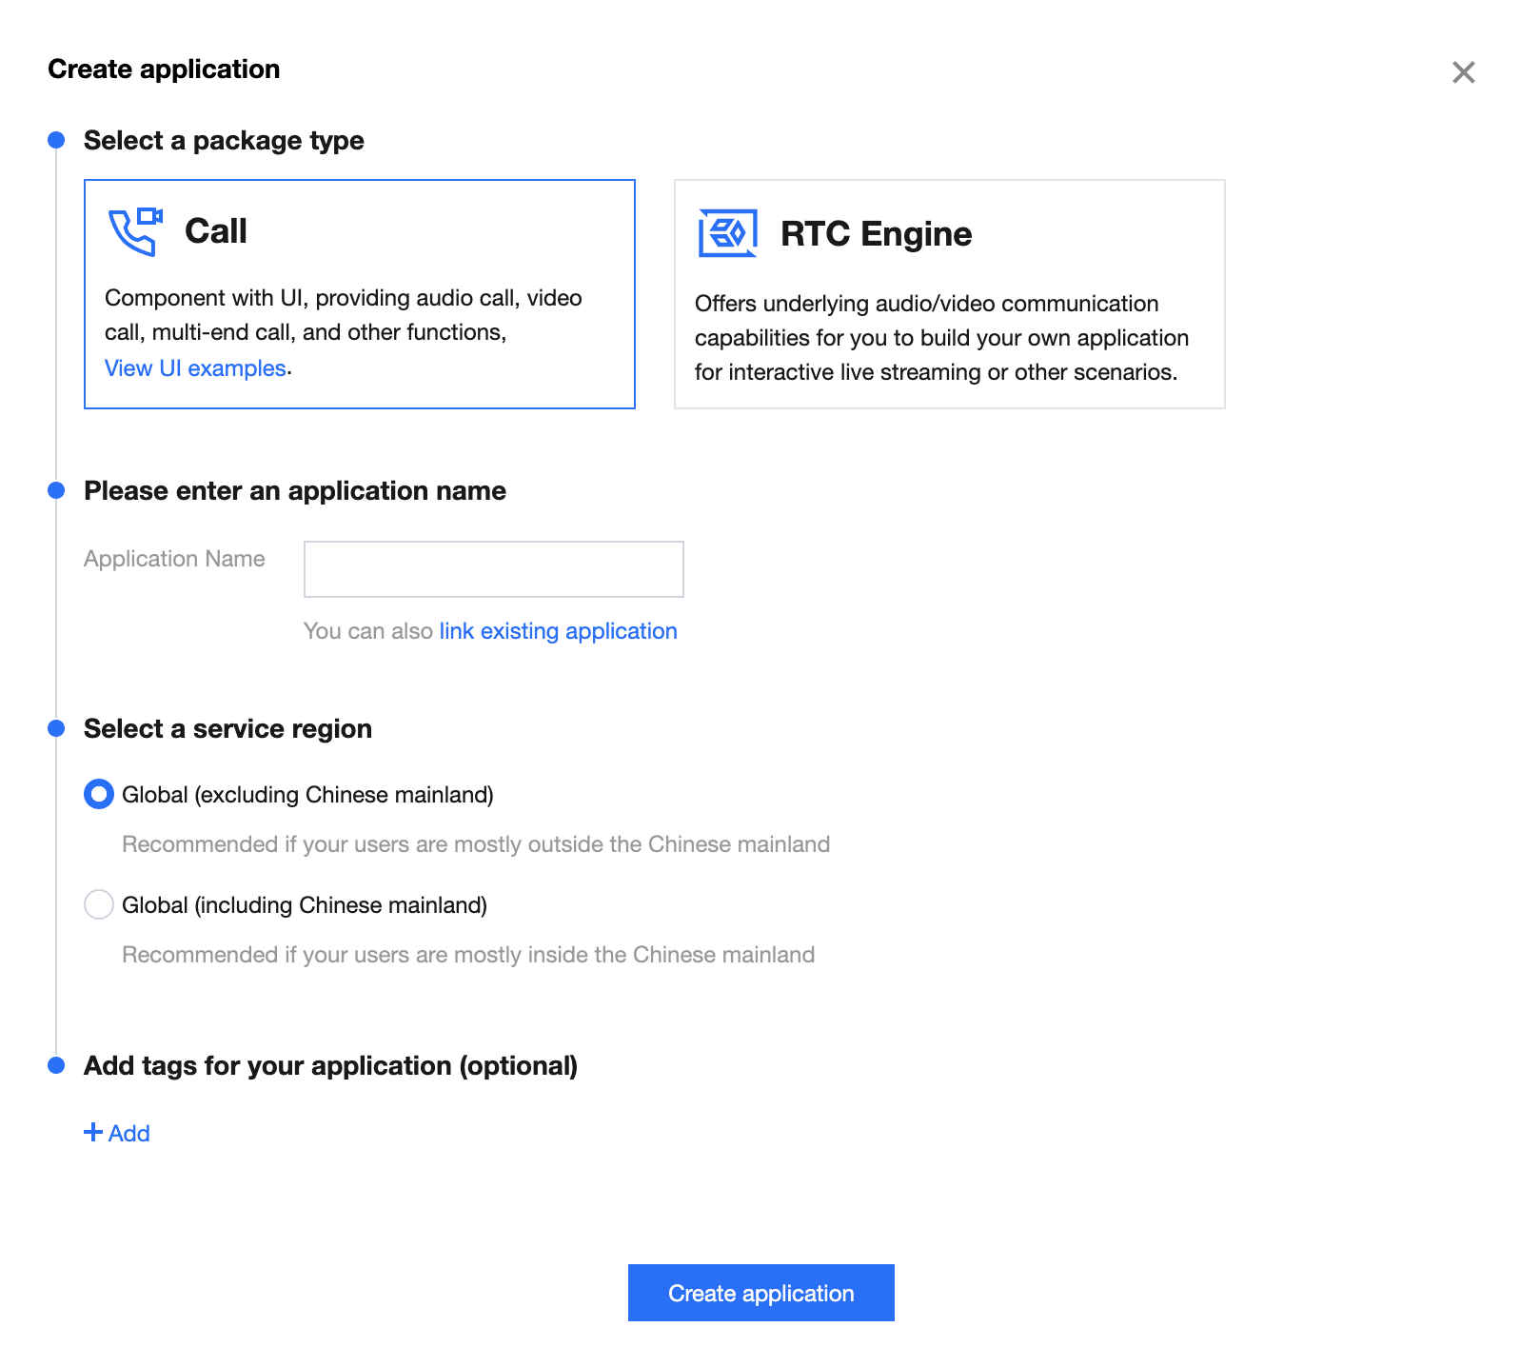Click the Please enter an application name heading
Viewport: 1521px width, 1367px height.
[295, 491]
